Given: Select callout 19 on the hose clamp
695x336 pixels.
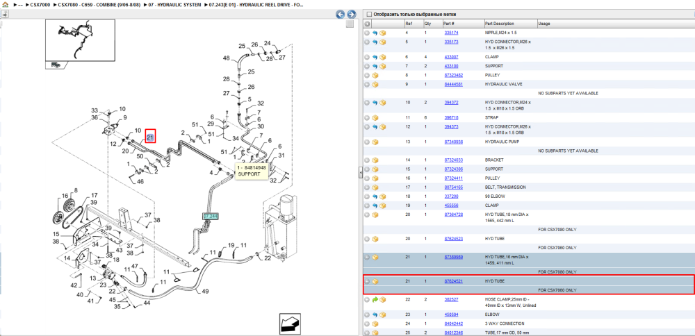Looking at the screenshot, I should pos(231,245).
